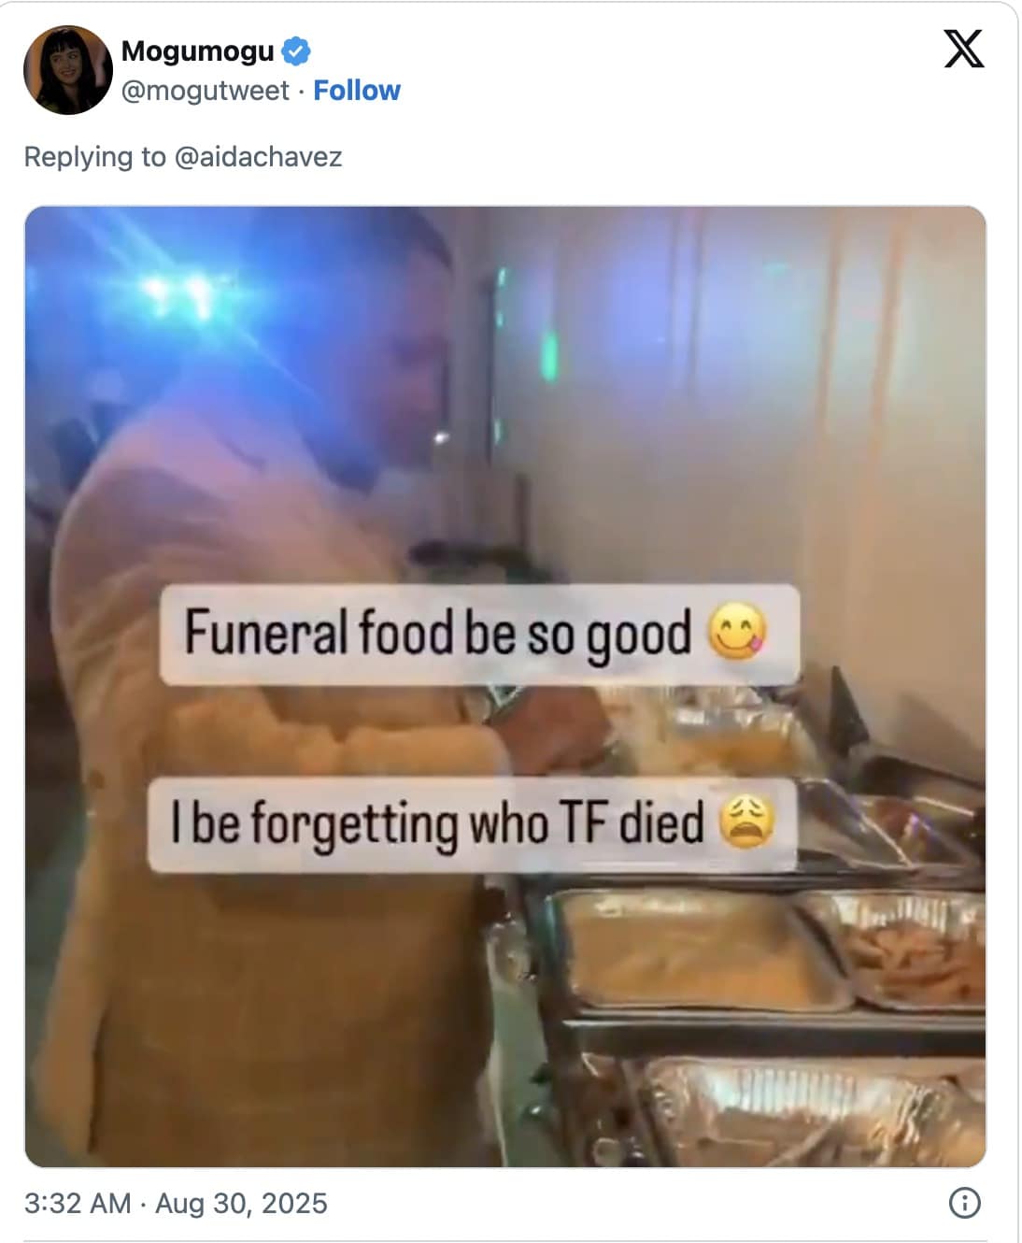Screen dimensions: 1022x1243
Task: Open the info icon on the embedded media
Action: (x=964, y=1206)
